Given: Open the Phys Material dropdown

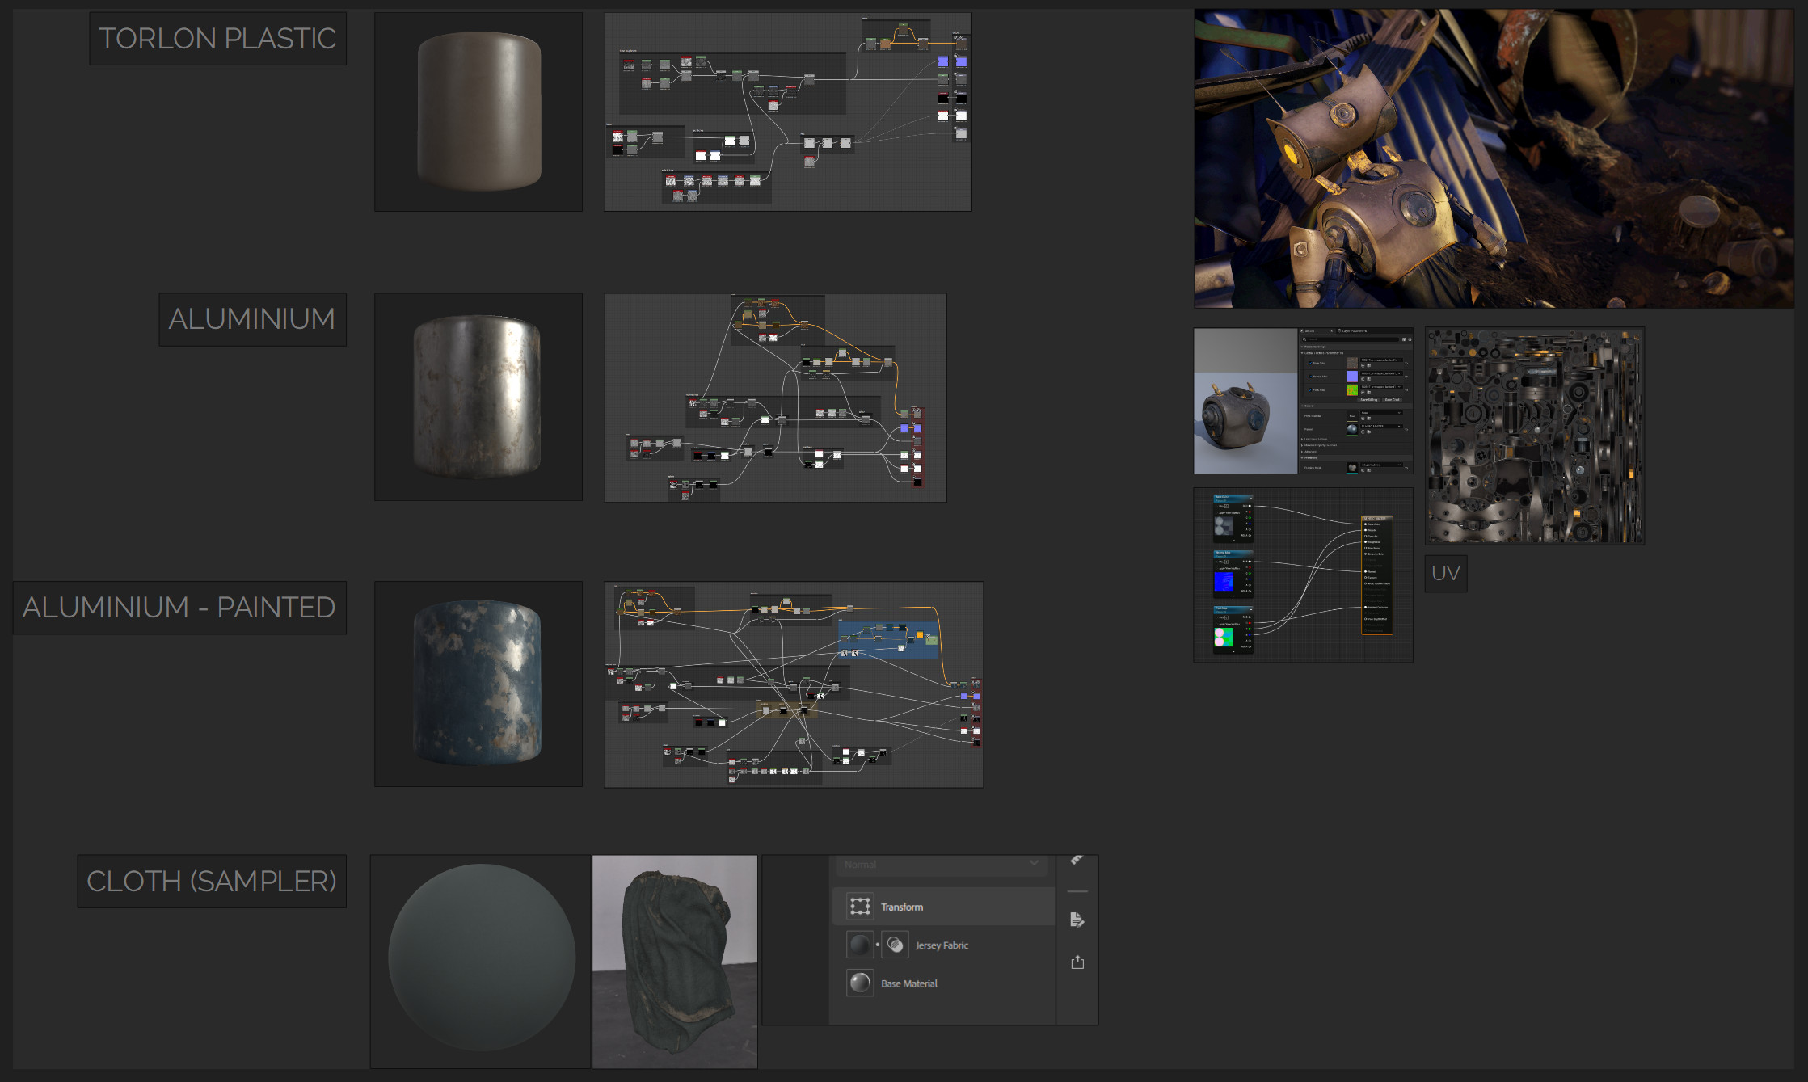Looking at the screenshot, I should (1381, 413).
